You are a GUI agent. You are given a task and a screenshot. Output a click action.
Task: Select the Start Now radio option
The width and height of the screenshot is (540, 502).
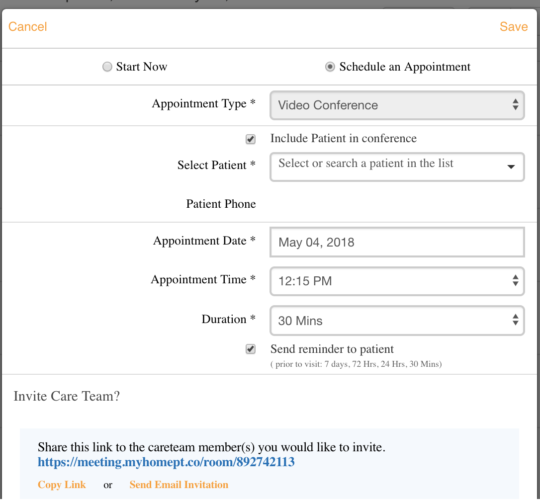(107, 67)
